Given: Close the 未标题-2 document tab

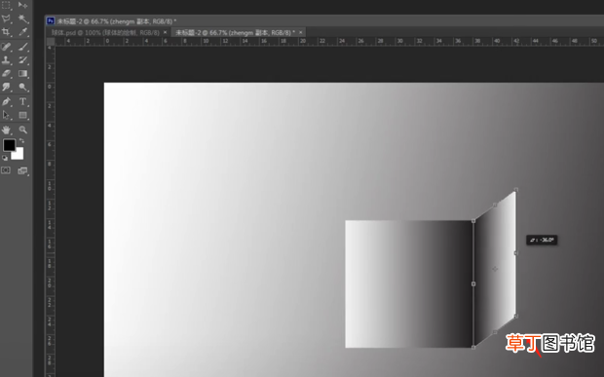Looking at the screenshot, I should pos(301,32).
